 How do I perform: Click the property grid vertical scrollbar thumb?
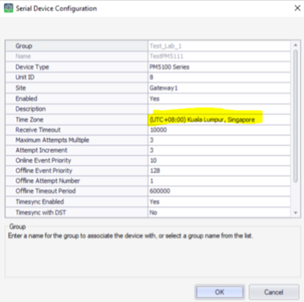296,116
